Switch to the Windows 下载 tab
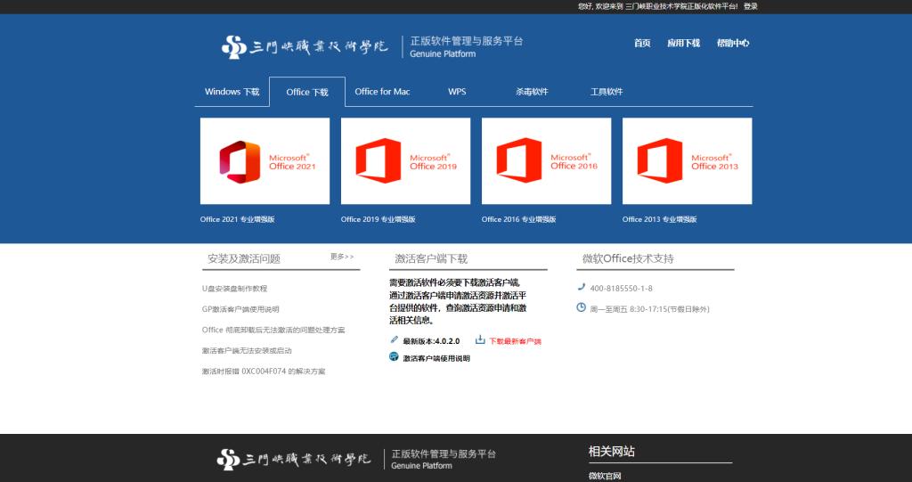 click(232, 92)
